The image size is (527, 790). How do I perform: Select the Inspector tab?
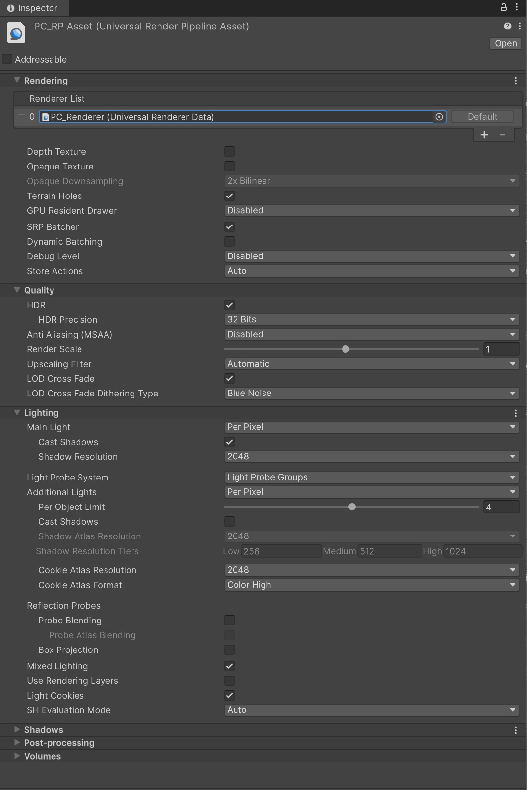coord(33,8)
